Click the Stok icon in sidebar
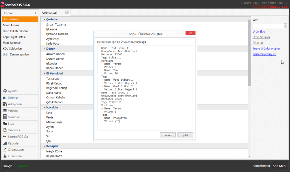 point(5,124)
